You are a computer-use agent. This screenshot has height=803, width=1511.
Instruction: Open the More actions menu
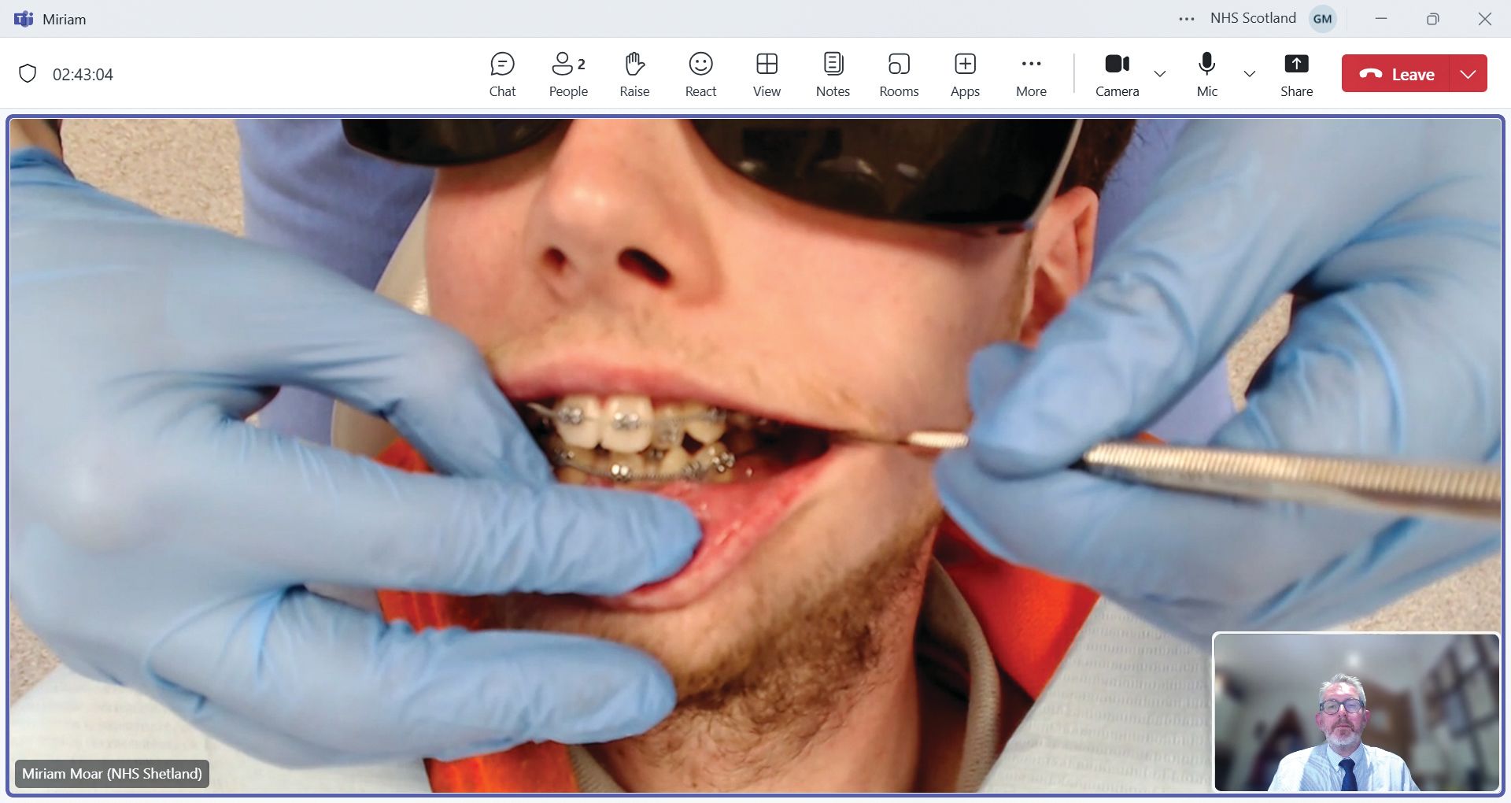click(1031, 74)
